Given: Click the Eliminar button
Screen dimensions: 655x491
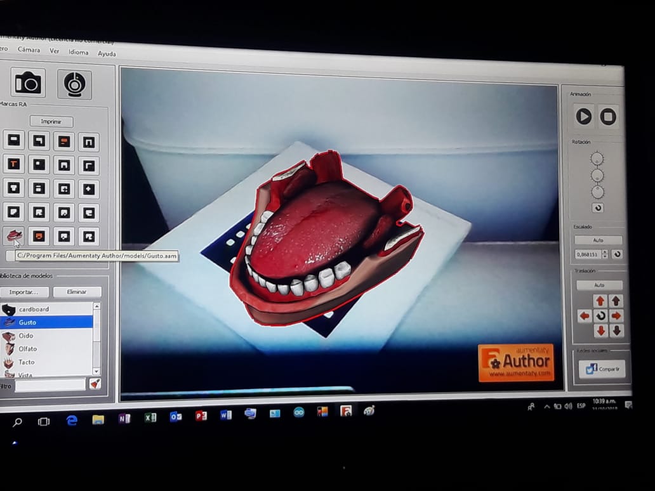Looking at the screenshot, I should 77,291.
